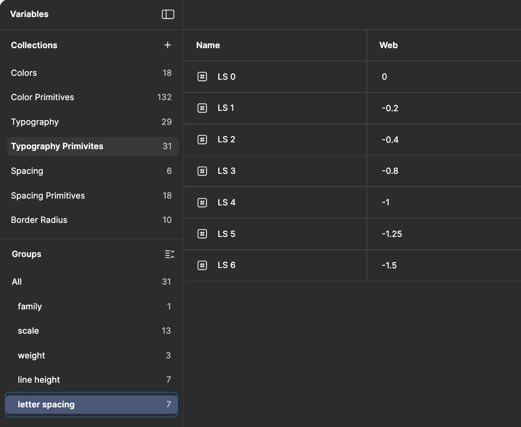Add a new collection with plus icon

167,45
